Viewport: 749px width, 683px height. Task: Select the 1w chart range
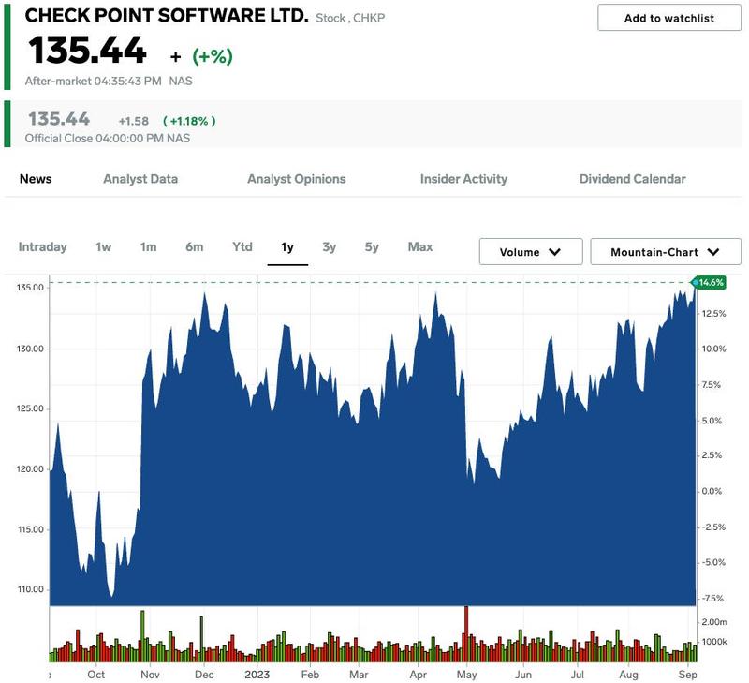click(103, 246)
